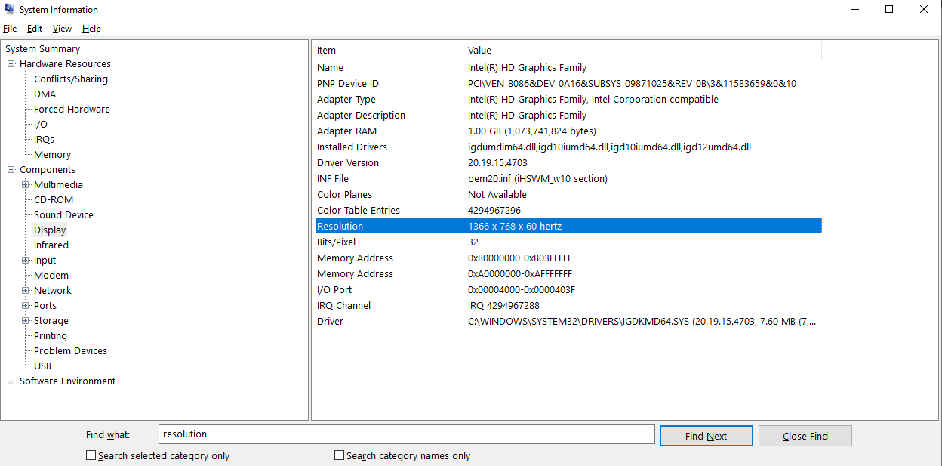Select Forced Hardware category

click(72, 110)
